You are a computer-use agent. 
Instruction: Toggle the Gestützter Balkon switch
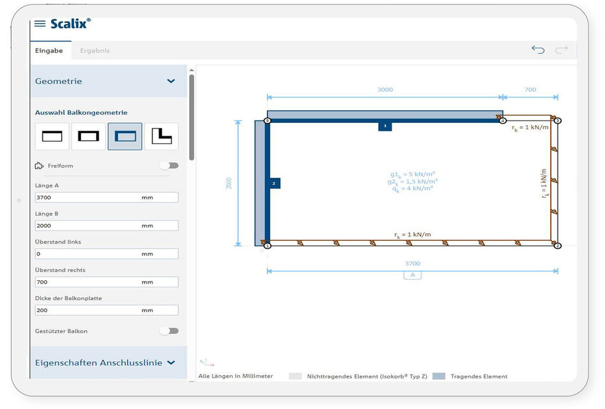[x=169, y=331]
